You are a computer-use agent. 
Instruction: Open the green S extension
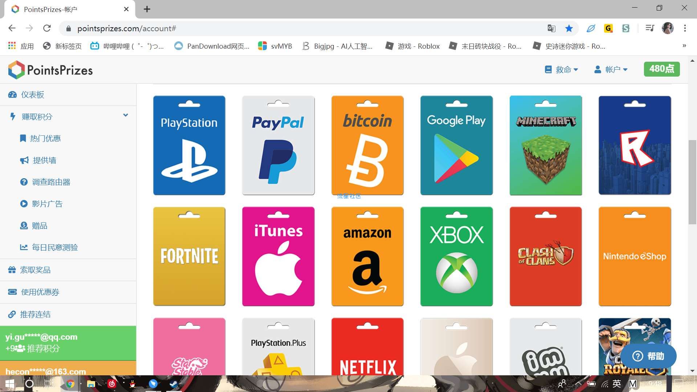click(626, 28)
